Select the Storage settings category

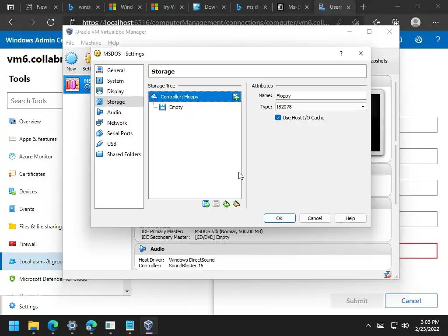119,101
